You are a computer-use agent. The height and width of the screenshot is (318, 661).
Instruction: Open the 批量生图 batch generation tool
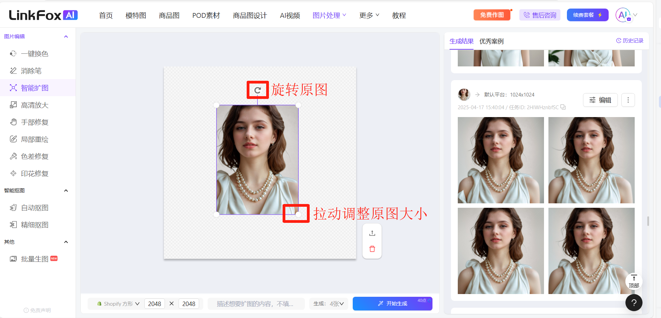(x=34, y=259)
